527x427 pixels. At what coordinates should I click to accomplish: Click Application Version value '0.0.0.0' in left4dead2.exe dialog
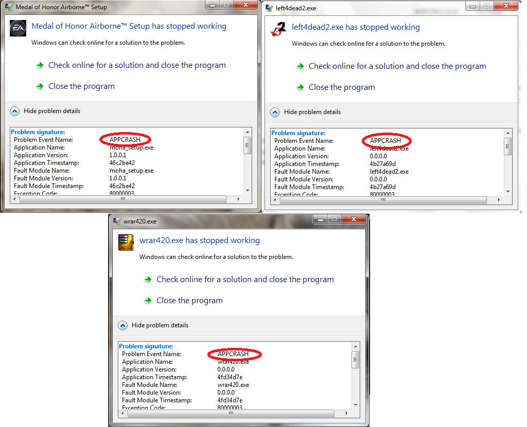pyautogui.click(x=378, y=156)
